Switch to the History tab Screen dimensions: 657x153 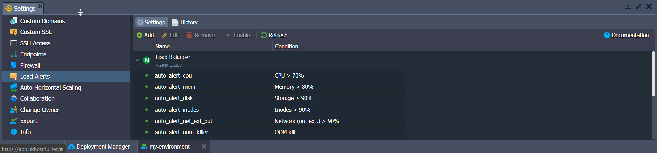[185, 22]
